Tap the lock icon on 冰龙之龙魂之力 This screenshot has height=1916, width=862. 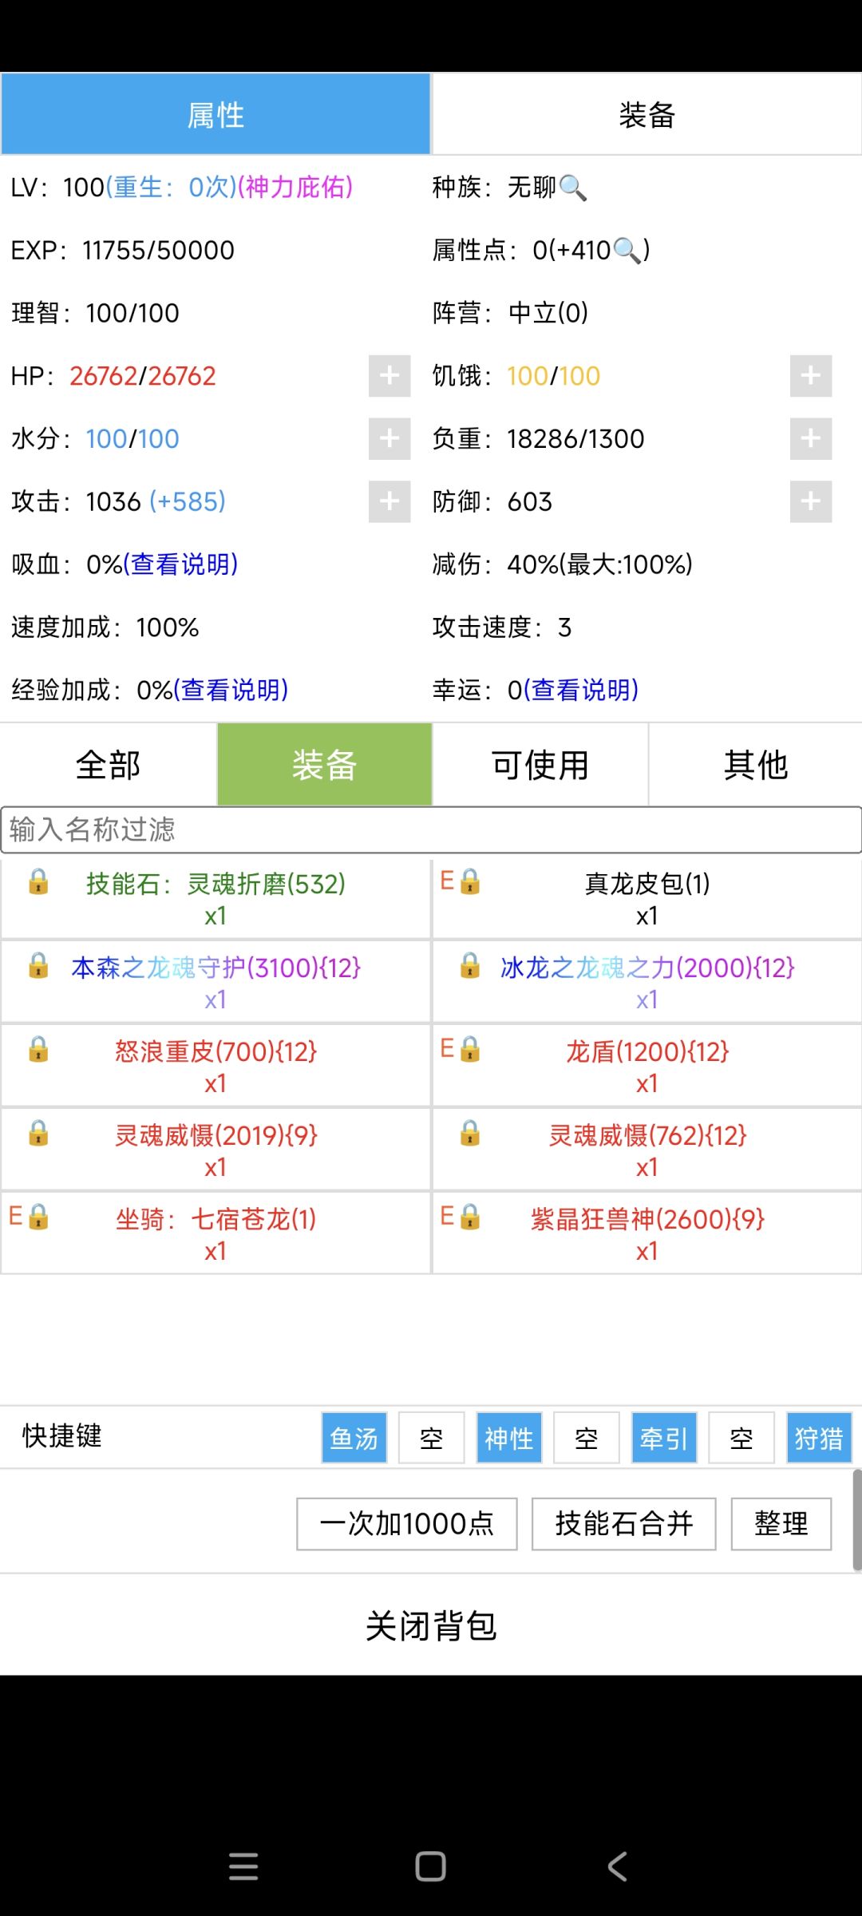pyautogui.click(x=470, y=965)
